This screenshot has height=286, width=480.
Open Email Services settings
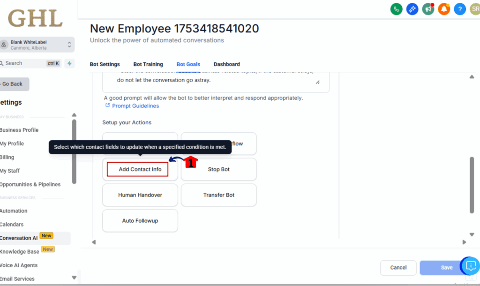[17, 279]
